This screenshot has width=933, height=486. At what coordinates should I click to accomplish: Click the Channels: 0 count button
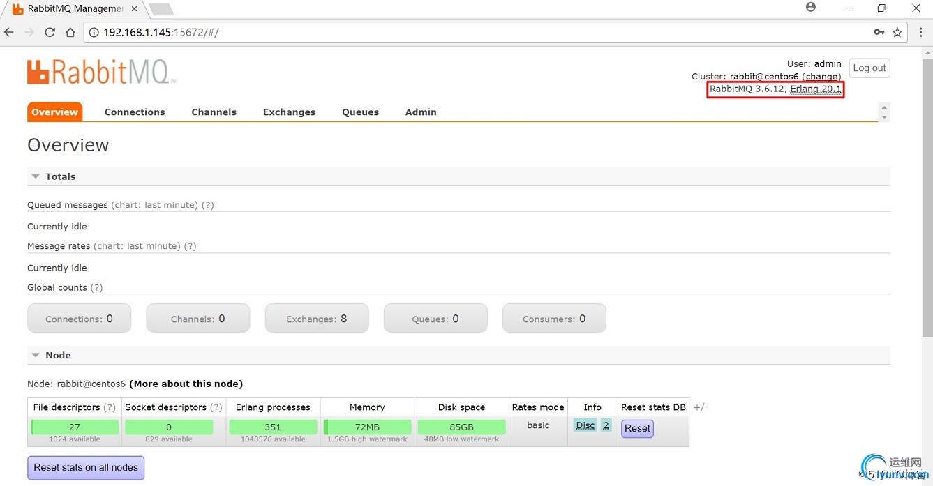[197, 319]
